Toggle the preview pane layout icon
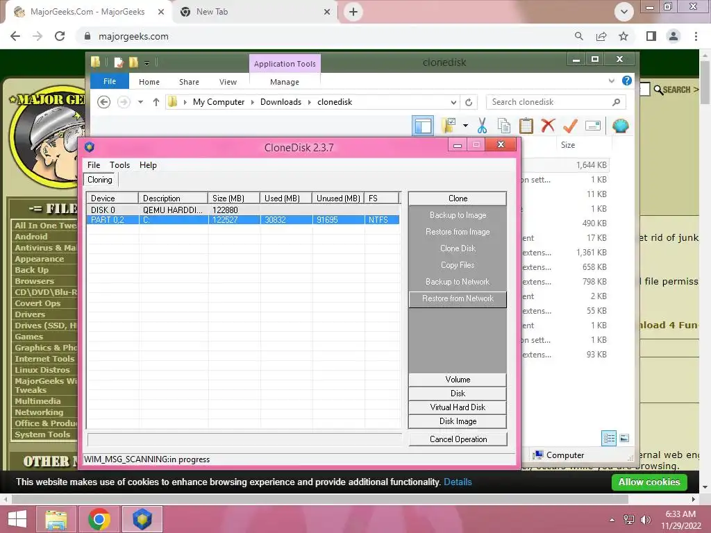 click(x=423, y=126)
